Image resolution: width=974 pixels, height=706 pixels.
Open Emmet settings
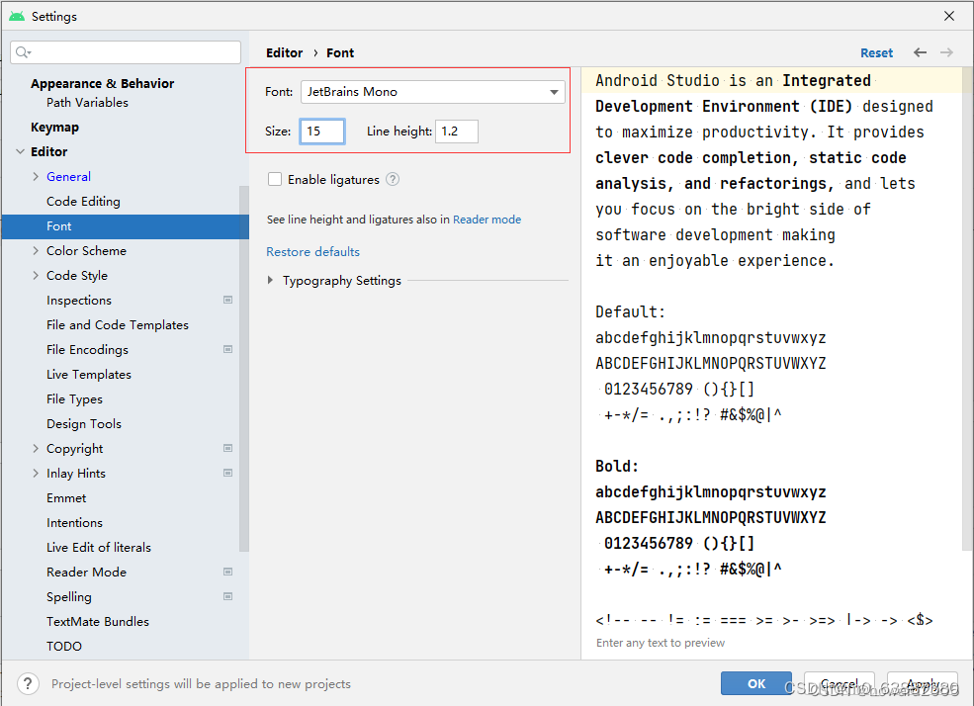pos(66,498)
